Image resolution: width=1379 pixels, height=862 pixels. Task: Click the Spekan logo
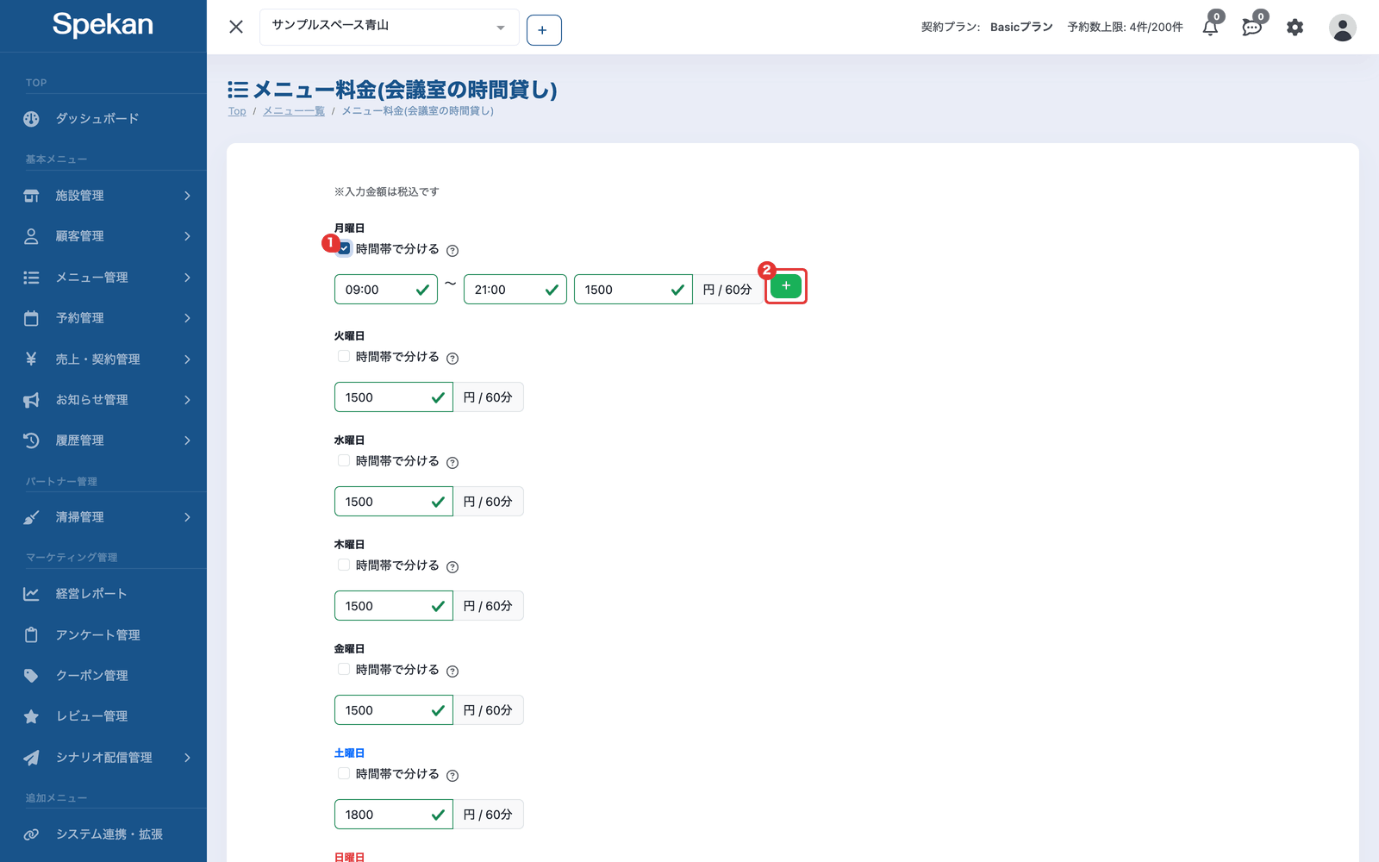coord(103,25)
